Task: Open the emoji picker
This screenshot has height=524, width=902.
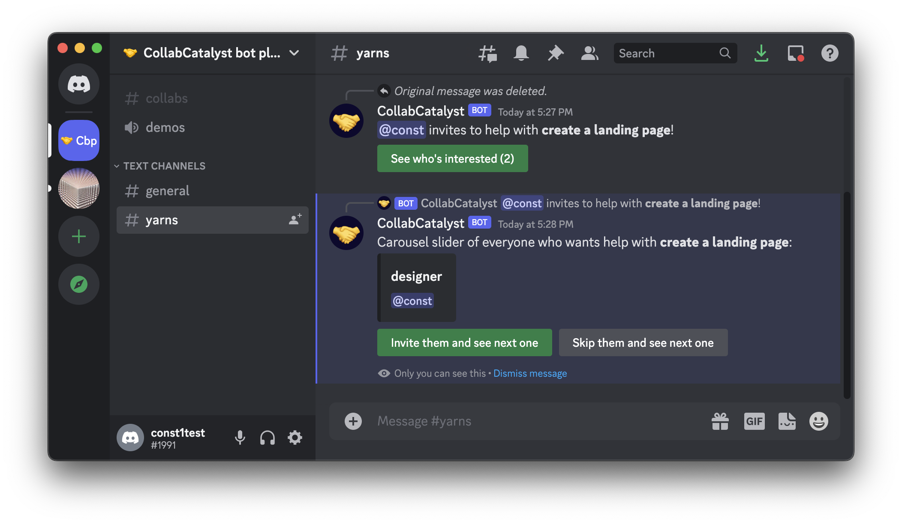Action: (819, 421)
